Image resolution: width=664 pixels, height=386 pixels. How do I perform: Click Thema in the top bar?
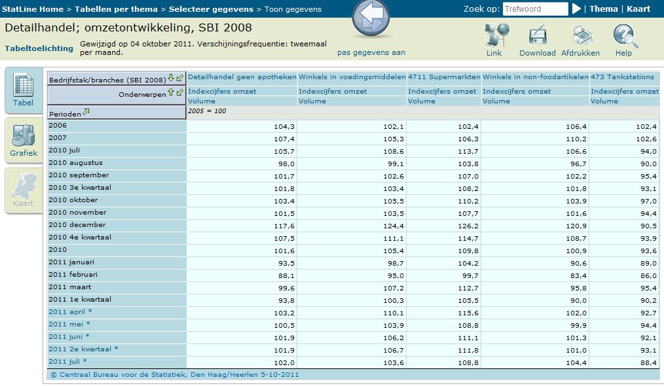603,9
